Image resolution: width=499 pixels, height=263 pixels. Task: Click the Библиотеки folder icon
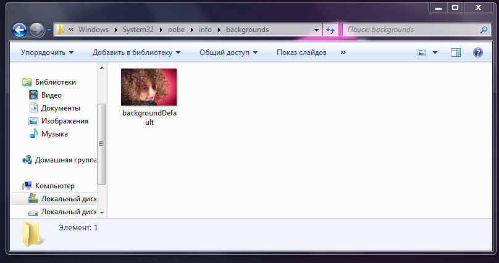[x=27, y=82]
